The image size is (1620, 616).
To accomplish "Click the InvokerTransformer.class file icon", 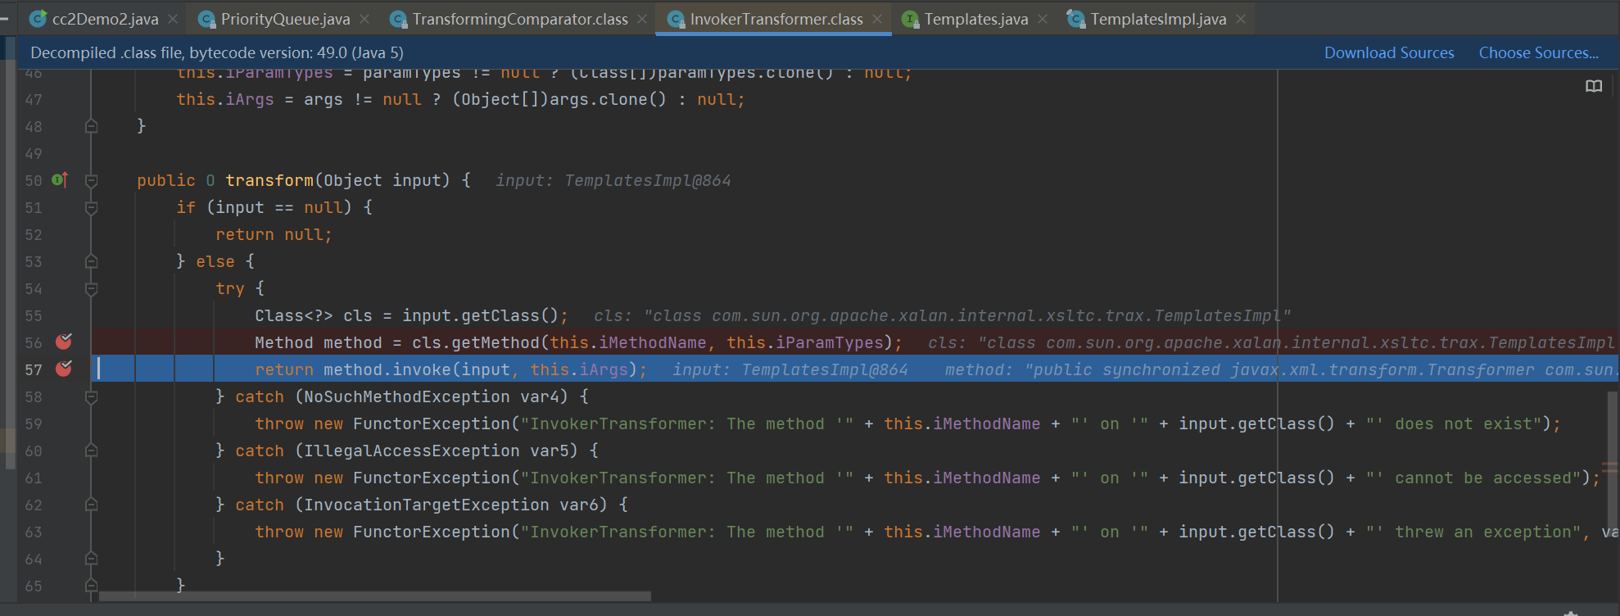I will tap(677, 19).
